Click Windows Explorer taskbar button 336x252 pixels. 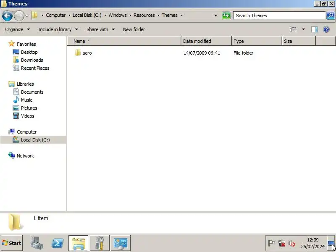79,243
